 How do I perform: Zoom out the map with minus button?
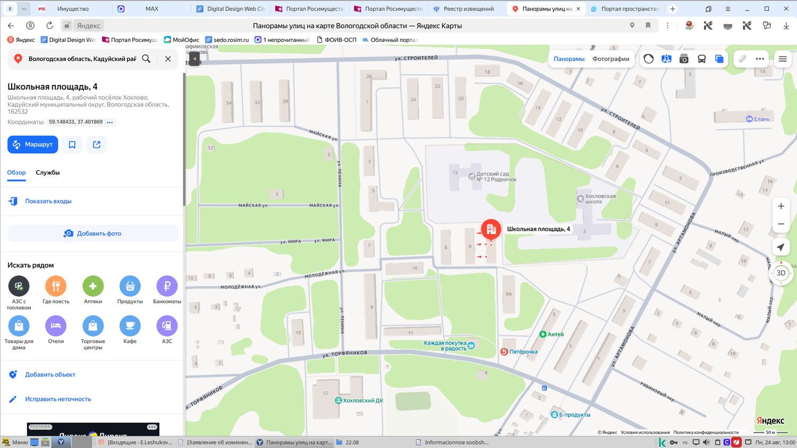point(781,224)
